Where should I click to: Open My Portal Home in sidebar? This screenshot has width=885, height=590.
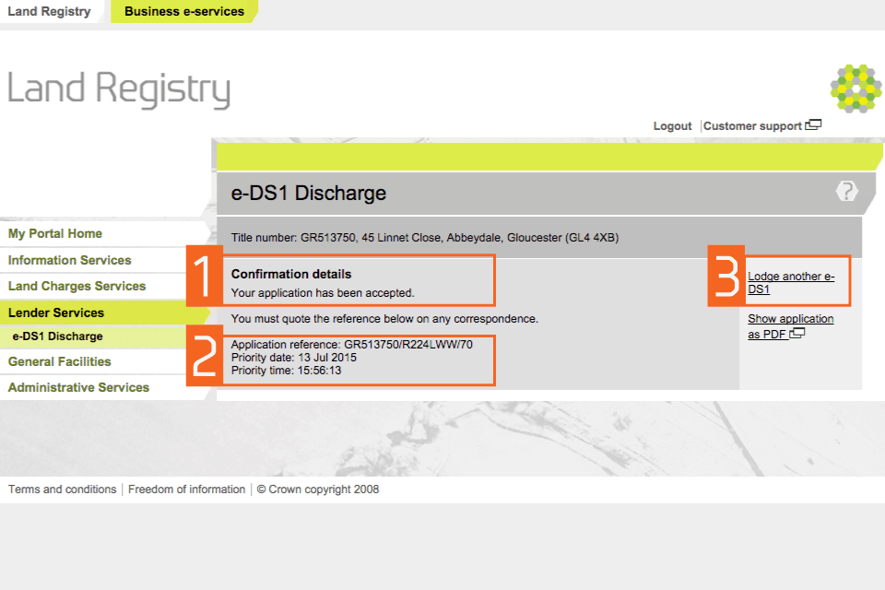point(55,234)
